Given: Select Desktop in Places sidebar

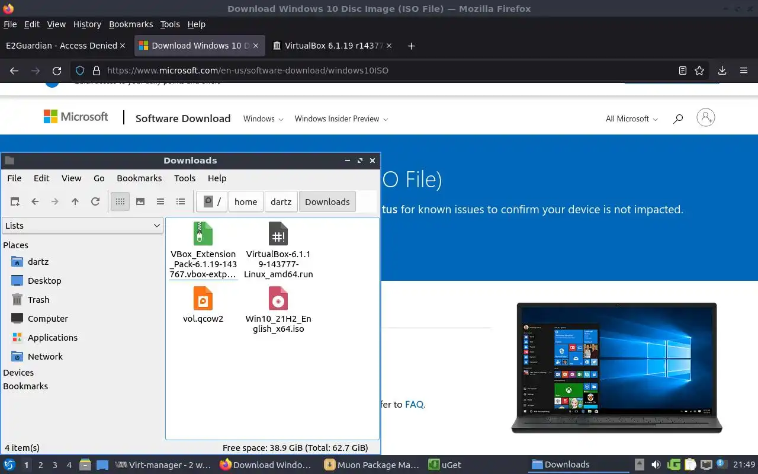Looking at the screenshot, I should pos(44,280).
